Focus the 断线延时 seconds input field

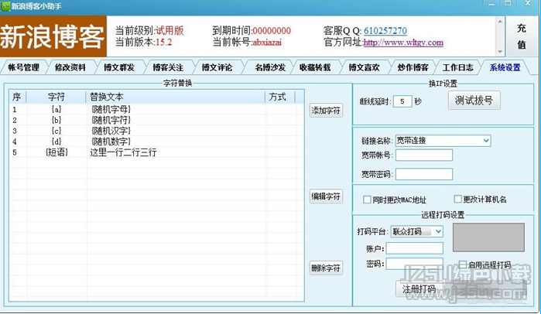coord(402,101)
